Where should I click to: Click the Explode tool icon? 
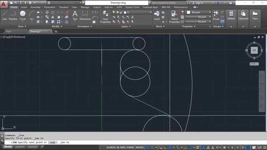coord(67,17)
